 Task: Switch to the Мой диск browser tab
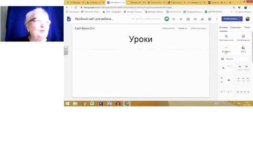(95, 3)
